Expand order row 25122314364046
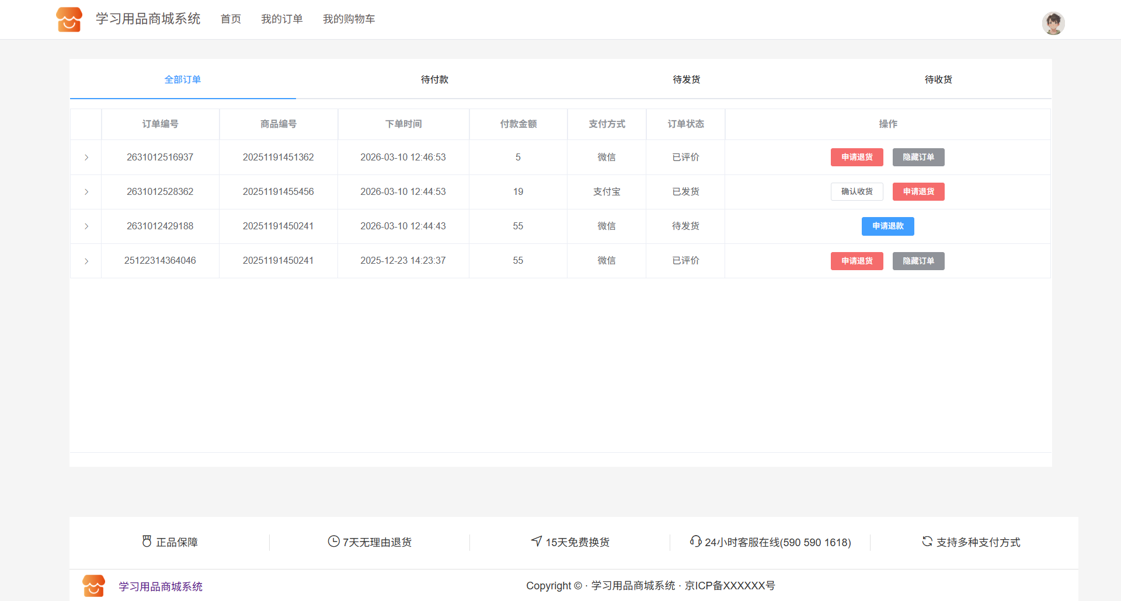 86,261
